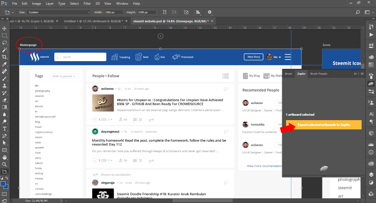
Task: Select the Lasso tool
Action: coord(4,43)
